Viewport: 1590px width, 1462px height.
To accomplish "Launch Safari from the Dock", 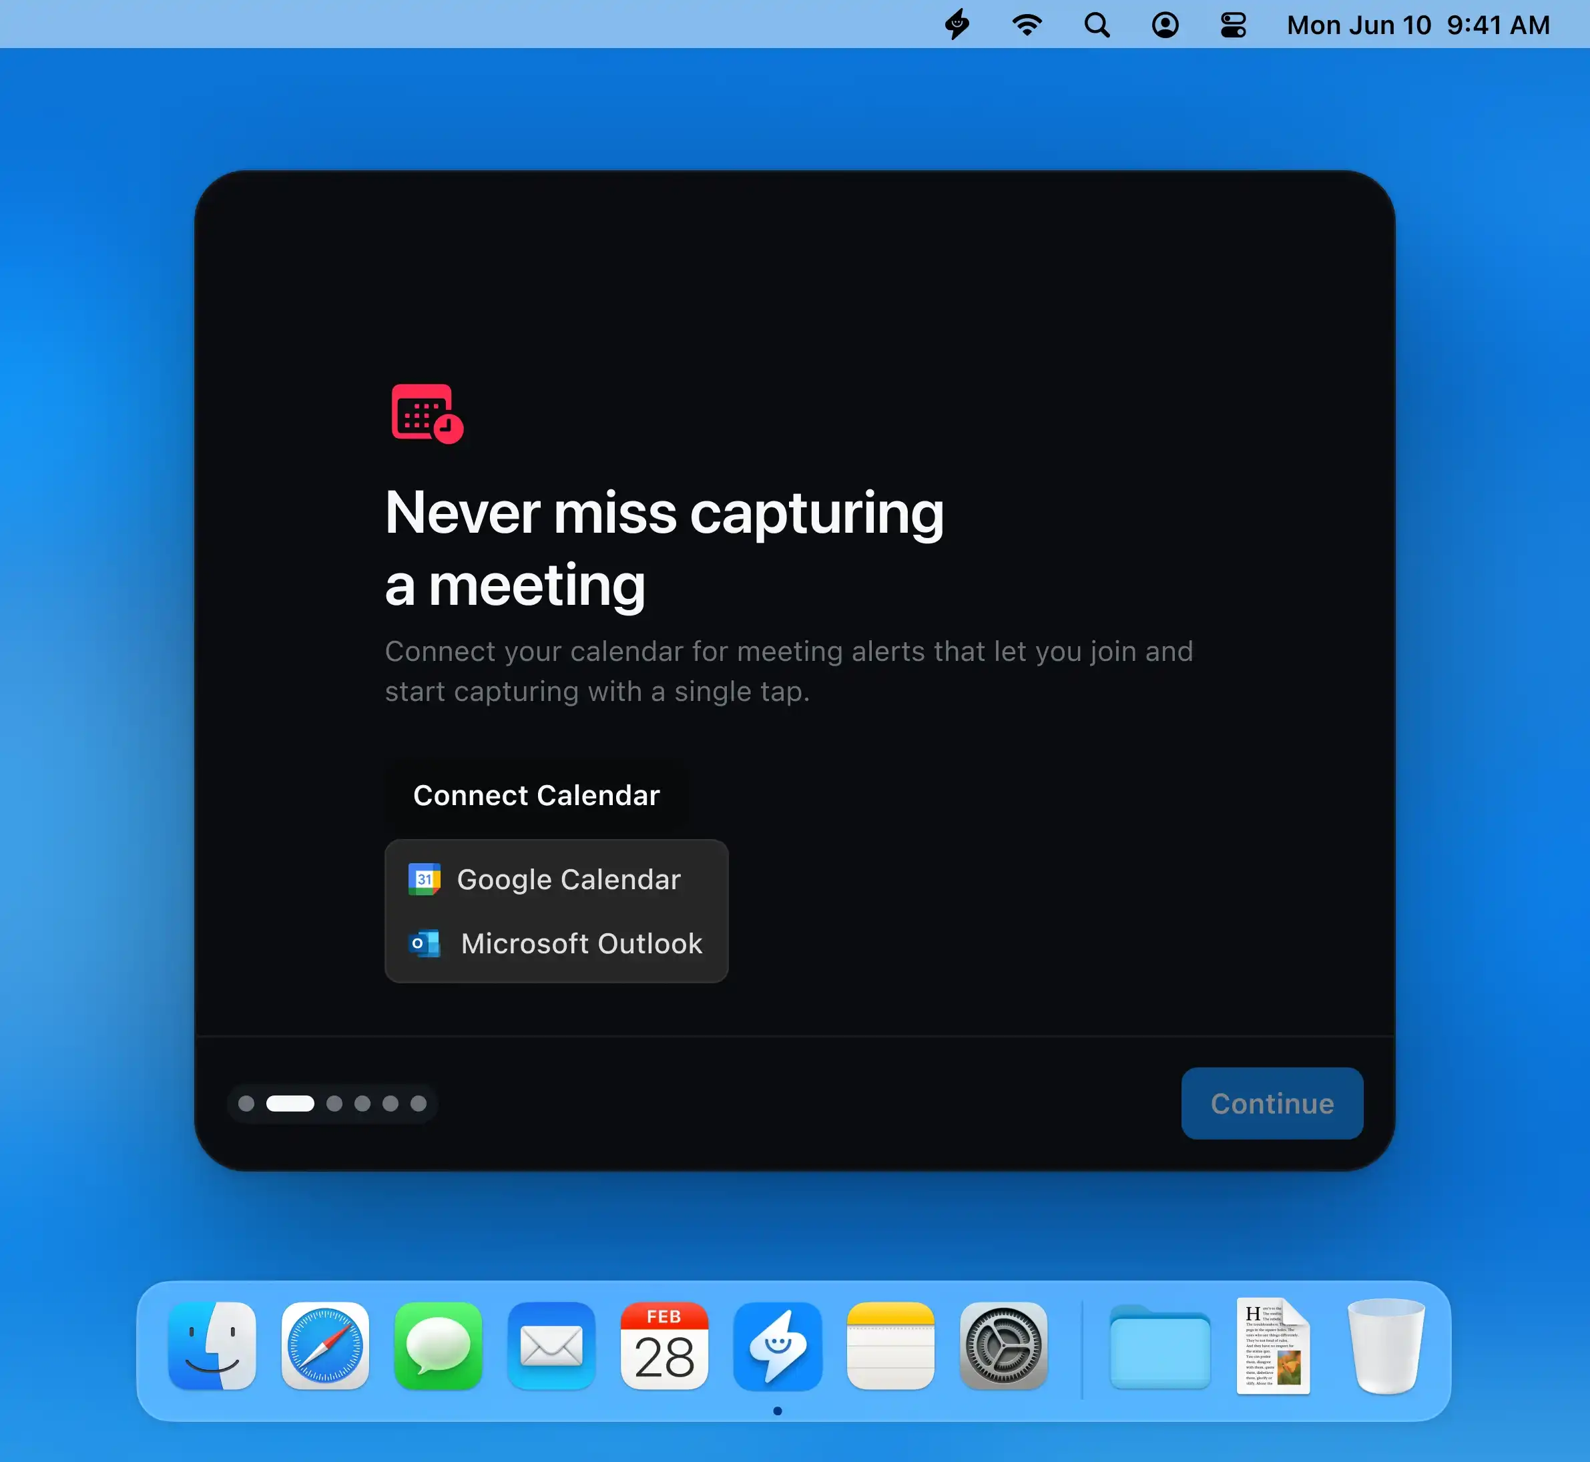I will coord(325,1347).
